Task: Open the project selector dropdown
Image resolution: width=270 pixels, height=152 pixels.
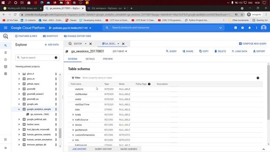Action: [x=70, y=28]
